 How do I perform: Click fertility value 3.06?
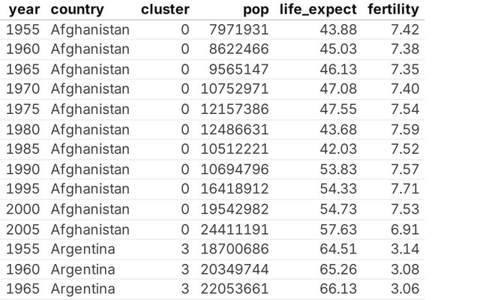(x=404, y=289)
